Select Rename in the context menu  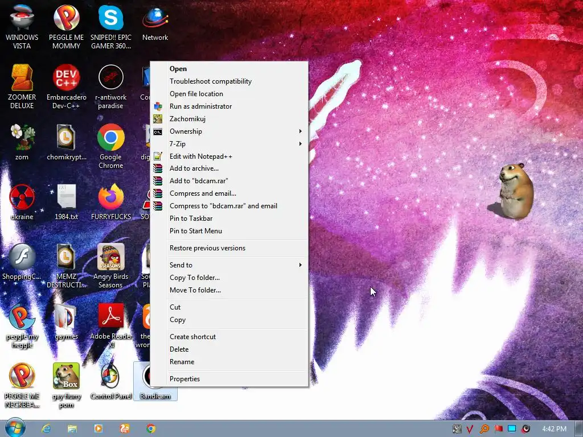click(229, 362)
